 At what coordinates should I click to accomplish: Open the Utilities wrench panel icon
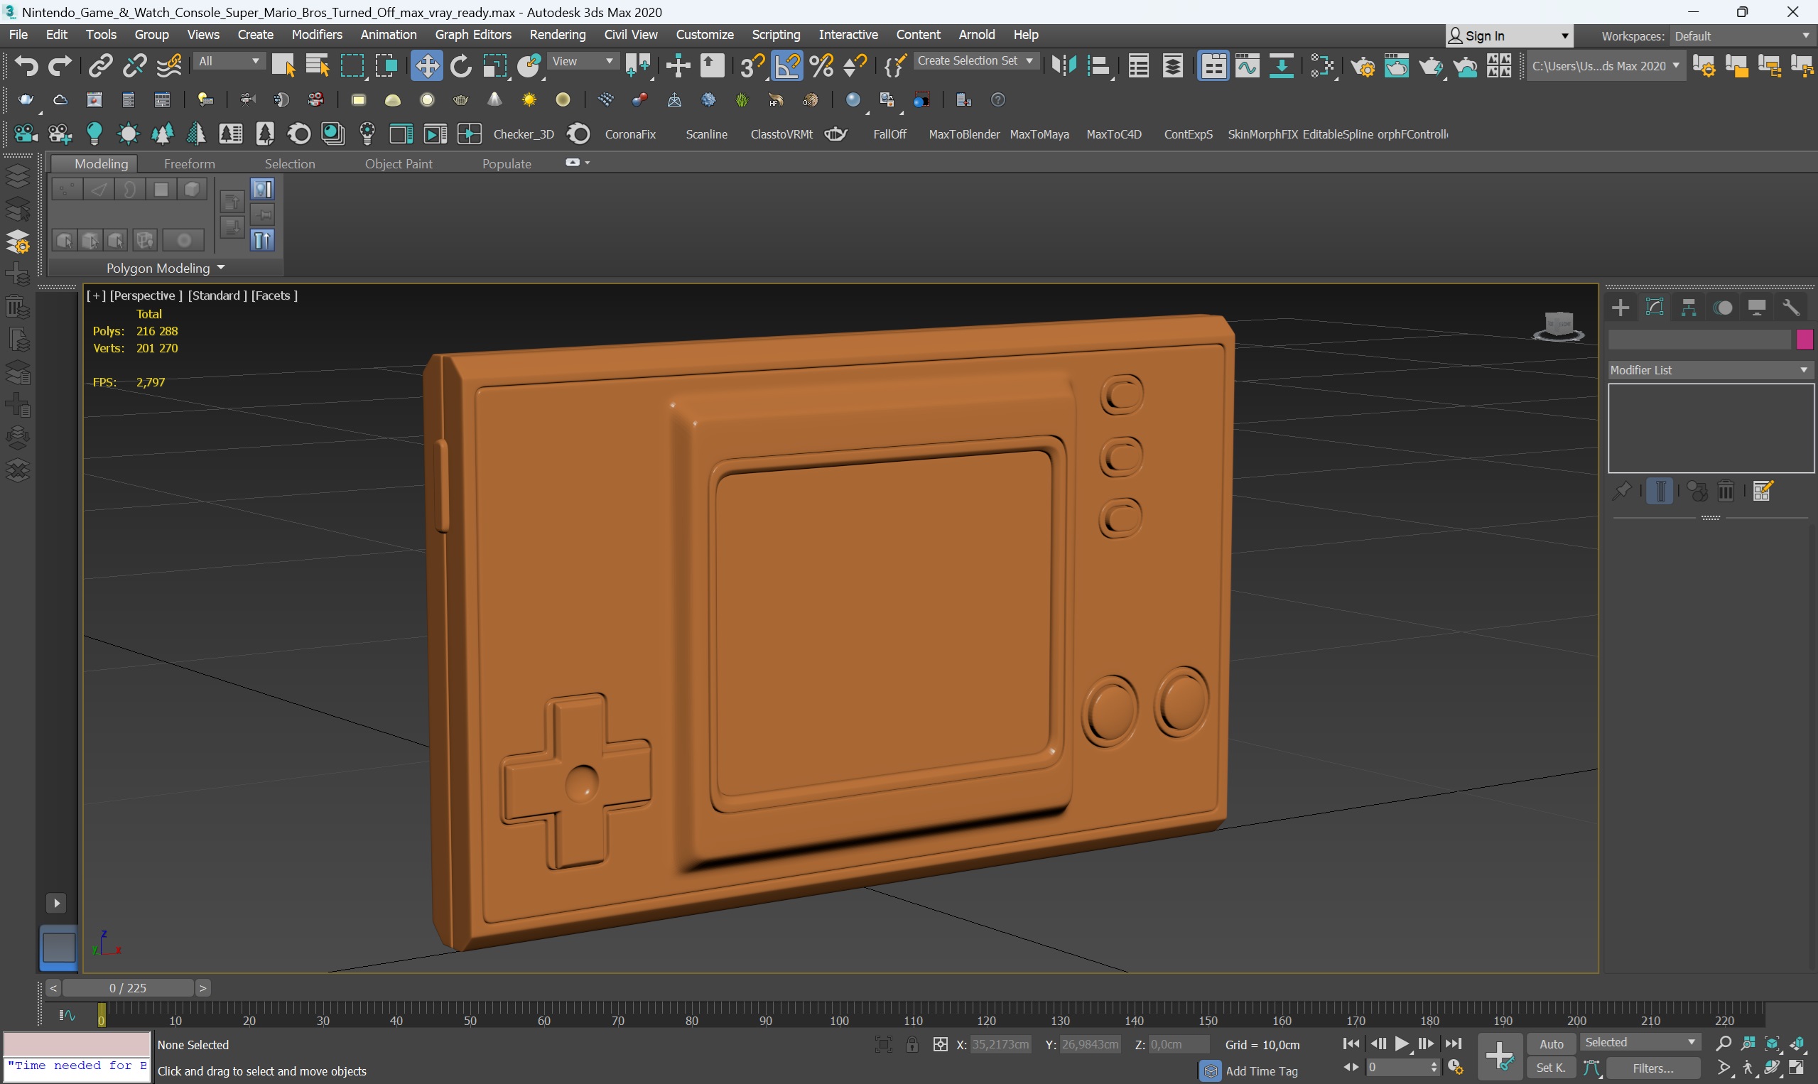tap(1791, 308)
